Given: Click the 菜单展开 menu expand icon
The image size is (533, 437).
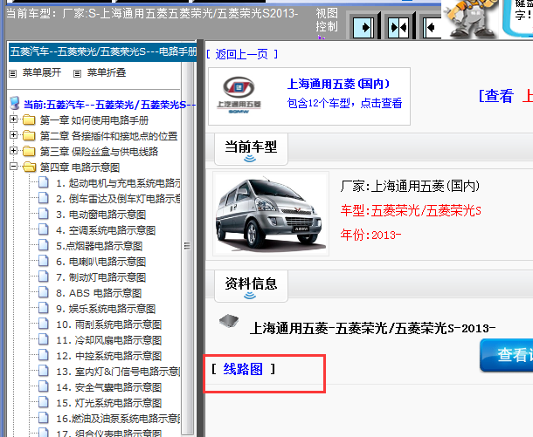Looking at the screenshot, I should click(13, 73).
